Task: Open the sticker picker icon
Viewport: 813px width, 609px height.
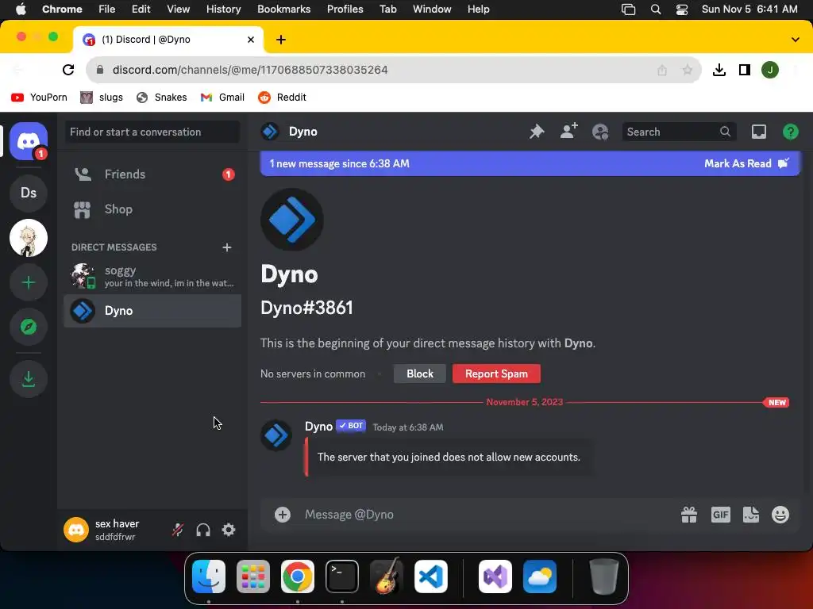Action: click(x=751, y=514)
